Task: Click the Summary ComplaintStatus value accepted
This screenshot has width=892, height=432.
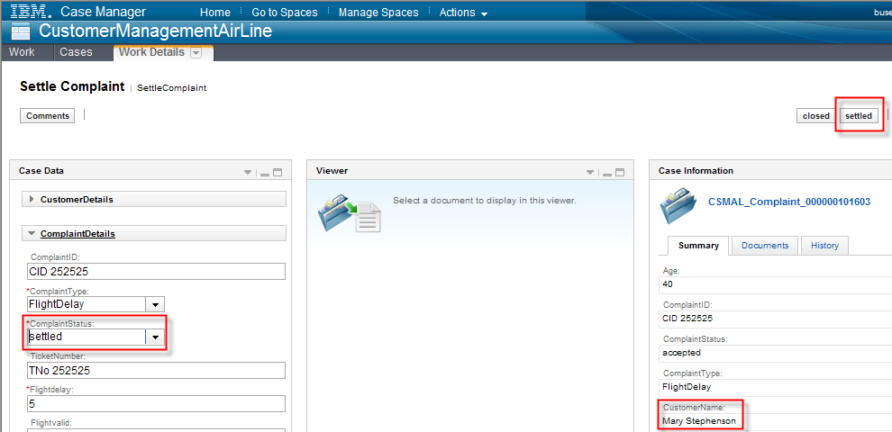Action: (681, 353)
